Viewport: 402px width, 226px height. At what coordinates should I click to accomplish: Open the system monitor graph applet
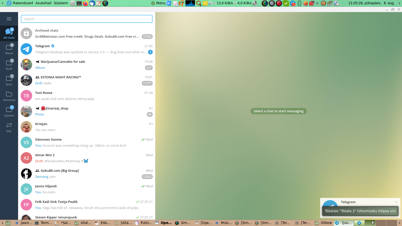190,3
